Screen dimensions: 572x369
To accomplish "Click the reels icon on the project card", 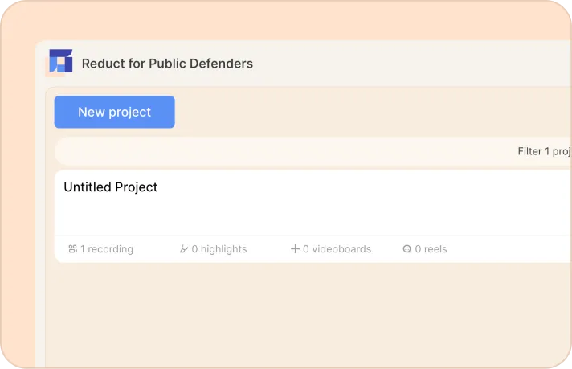I will point(407,249).
